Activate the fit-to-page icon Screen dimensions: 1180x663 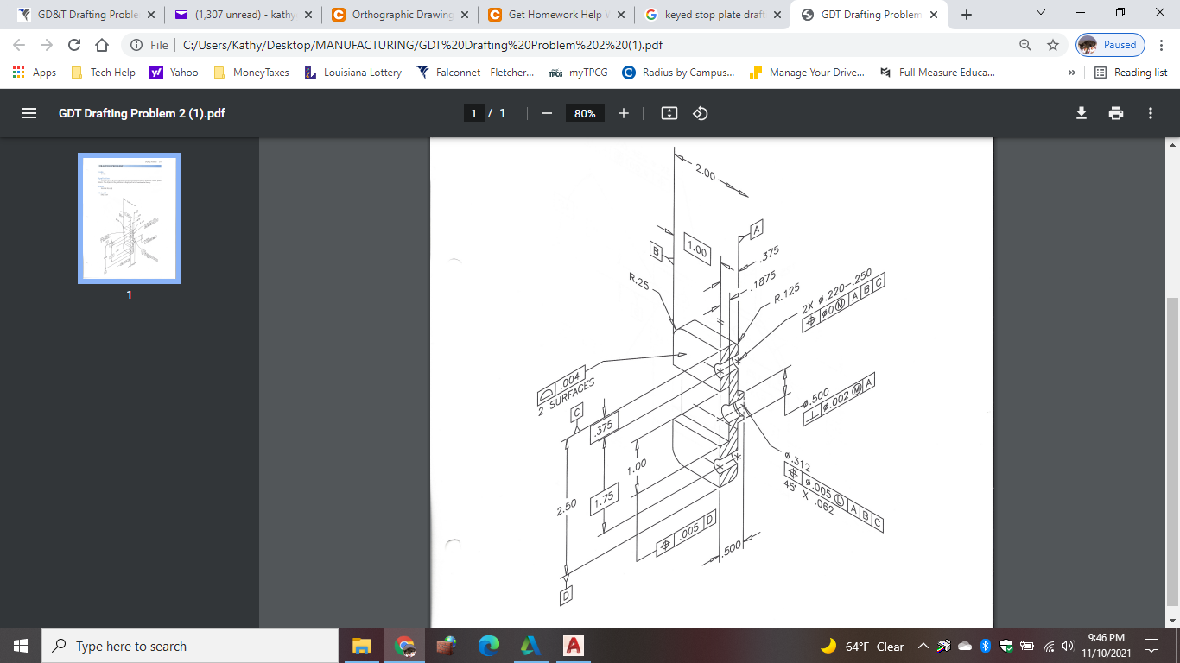click(x=669, y=112)
